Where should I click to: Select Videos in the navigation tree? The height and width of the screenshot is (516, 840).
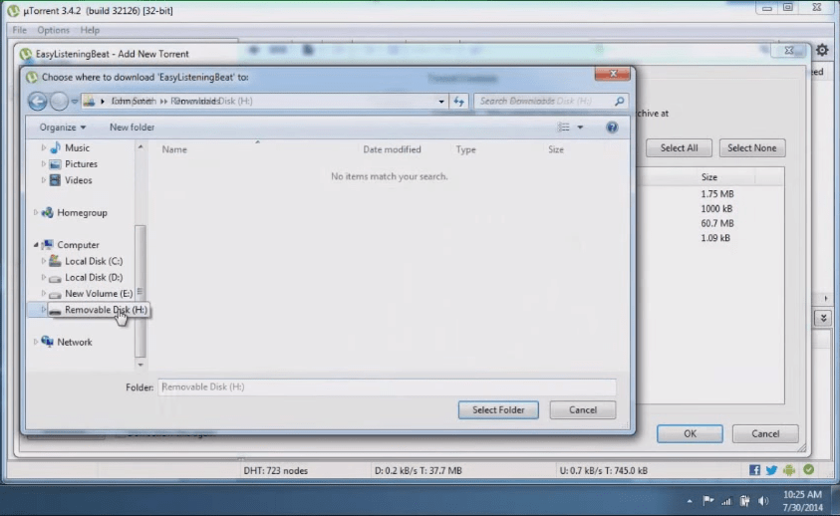[78, 180]
